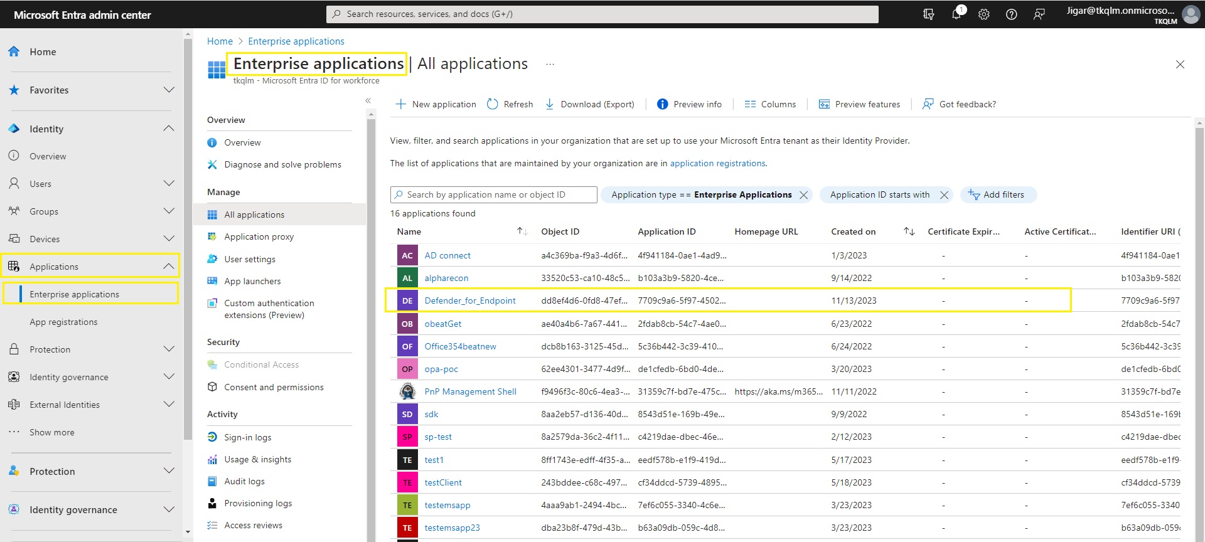Click New application button
This screenshot has width=1205, height=542.
pos(436,104)
